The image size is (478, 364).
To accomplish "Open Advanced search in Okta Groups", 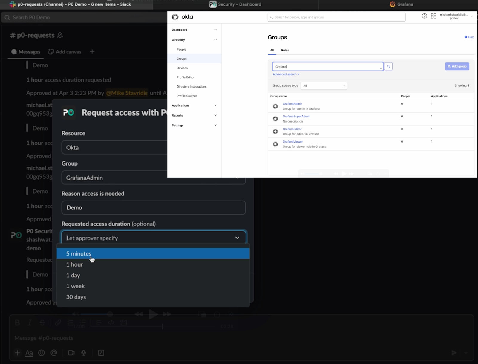I will tap(284, 74).
